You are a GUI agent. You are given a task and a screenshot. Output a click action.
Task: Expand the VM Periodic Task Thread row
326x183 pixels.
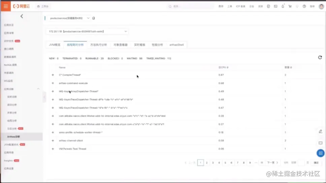point(53,149)
